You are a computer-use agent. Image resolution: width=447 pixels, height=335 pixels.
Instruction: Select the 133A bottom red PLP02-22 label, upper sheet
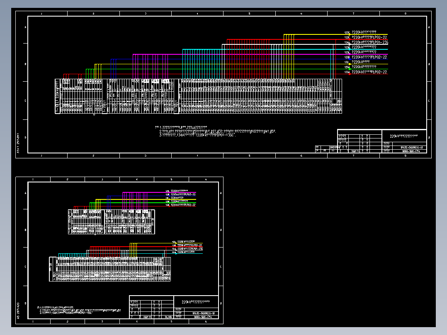point(369,72)
